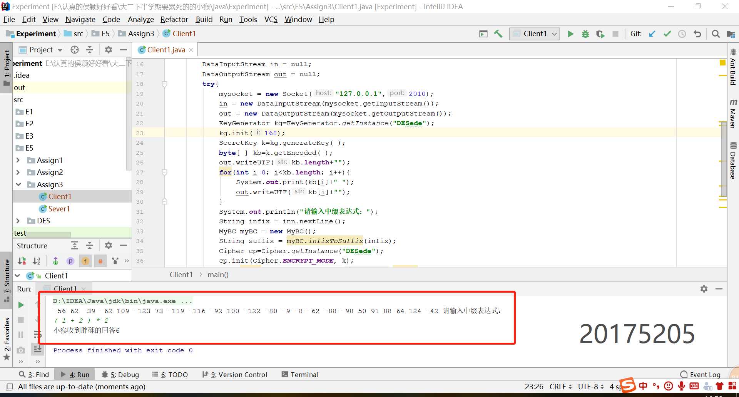Open the TODO tool window
This screenshot has width=739, height=397.
170,374
